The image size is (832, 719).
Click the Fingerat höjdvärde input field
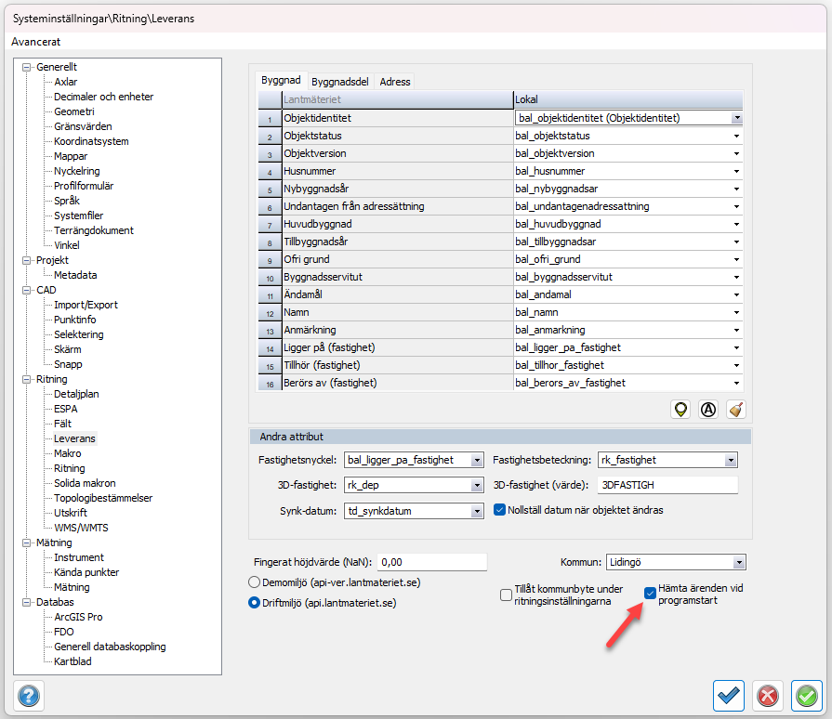(432, 562)
